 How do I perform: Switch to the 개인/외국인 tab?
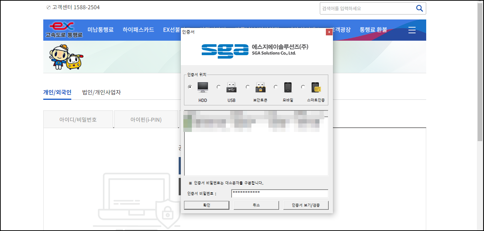(57, 92)
